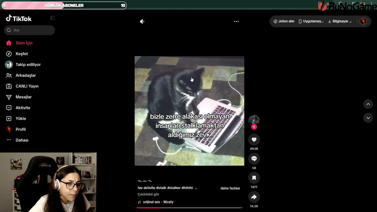Click Çevirisini gör link
Screen dimensions: 377x212
click(148, 194)
